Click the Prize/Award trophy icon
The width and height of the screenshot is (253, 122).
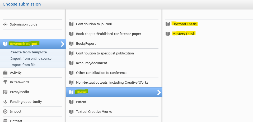(5, 82)
